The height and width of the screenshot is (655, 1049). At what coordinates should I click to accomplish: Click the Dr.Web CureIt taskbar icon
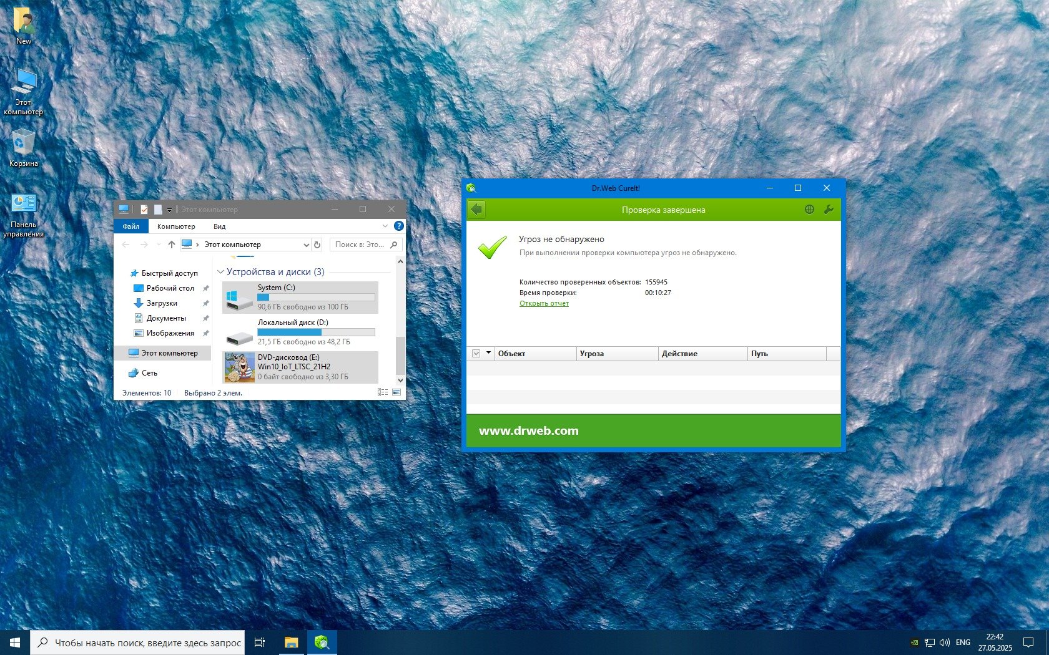coord(322,642)
